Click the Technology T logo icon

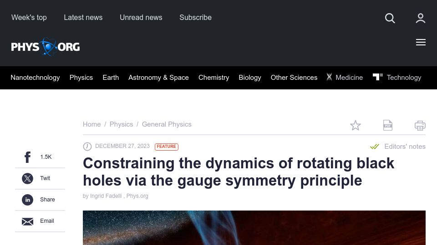tap(378, 77)
